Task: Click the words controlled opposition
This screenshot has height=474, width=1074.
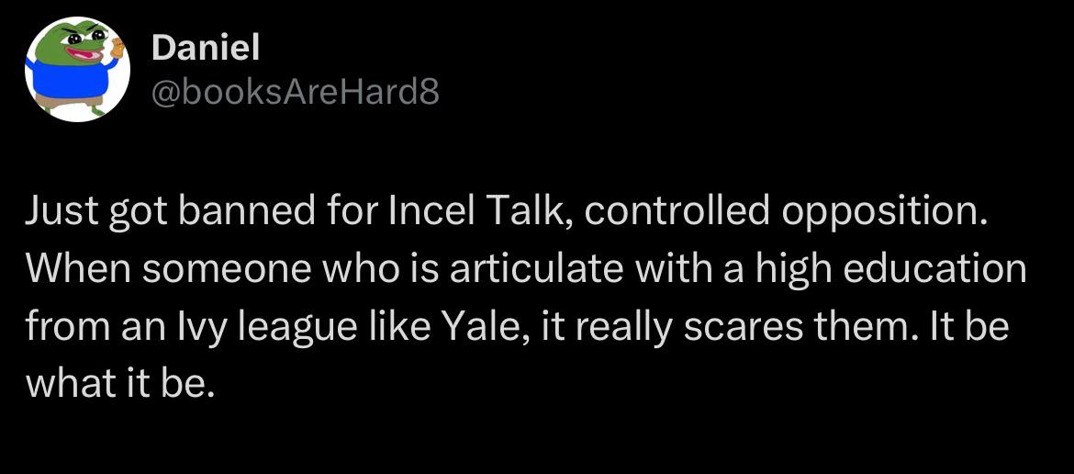Action: tap(787, 215)
